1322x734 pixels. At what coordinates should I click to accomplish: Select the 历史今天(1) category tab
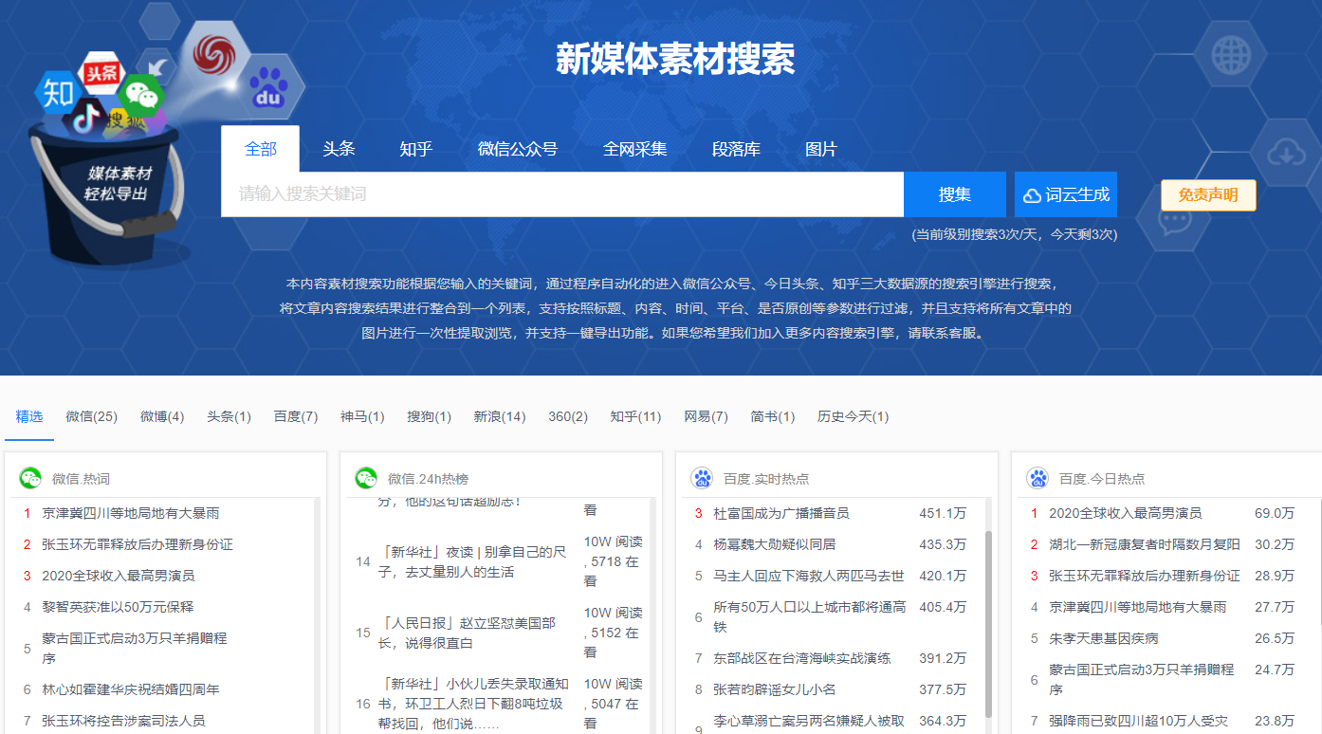tap(854, 416)
